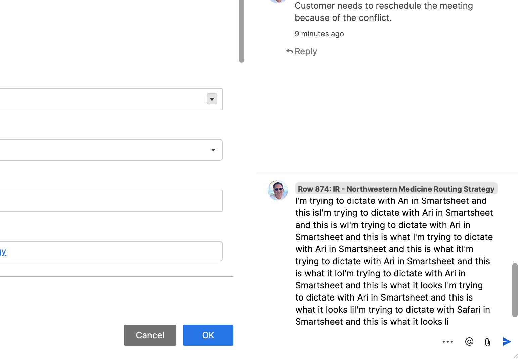
Task: Click the form's vertical scrollbar
Action: click(x=242, y=31)
